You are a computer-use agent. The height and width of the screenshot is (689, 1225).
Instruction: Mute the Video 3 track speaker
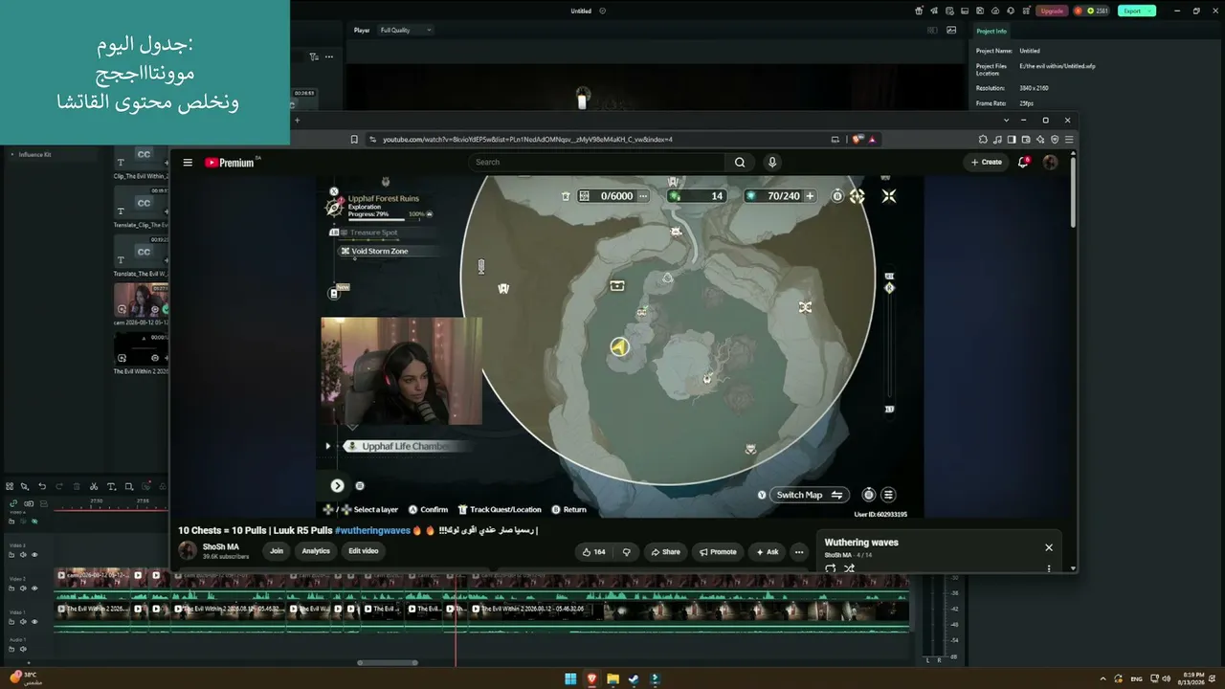[23, 555]
